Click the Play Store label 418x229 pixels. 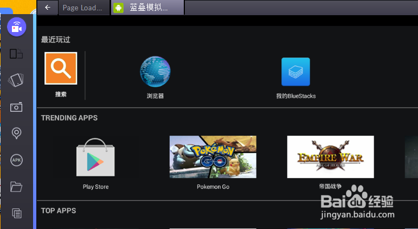click(x=96, y=187)
